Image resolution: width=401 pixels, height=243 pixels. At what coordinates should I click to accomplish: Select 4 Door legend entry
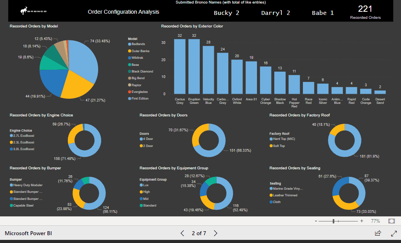[x=146, y=139]
